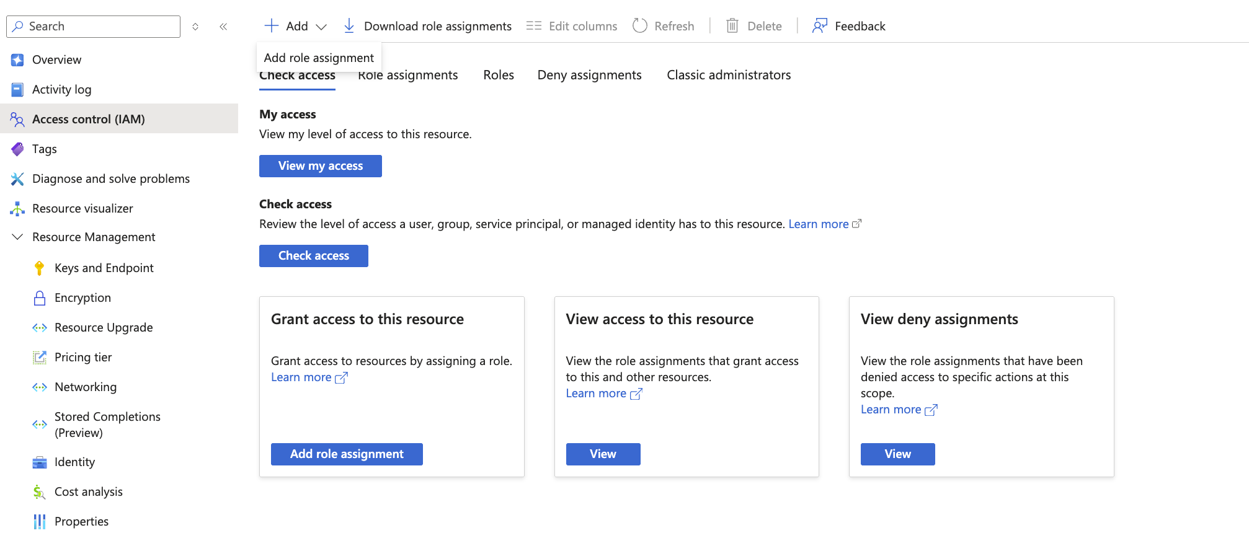The width and height of the screenshot is (1249, 533).
Task: Click the Resource Upgrade icon
Action: coord(40,328)
